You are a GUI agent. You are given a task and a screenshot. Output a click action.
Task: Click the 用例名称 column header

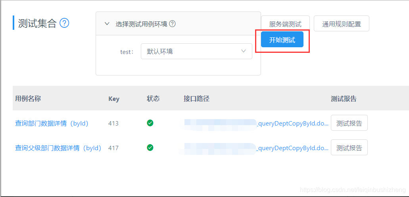[28, 98]
